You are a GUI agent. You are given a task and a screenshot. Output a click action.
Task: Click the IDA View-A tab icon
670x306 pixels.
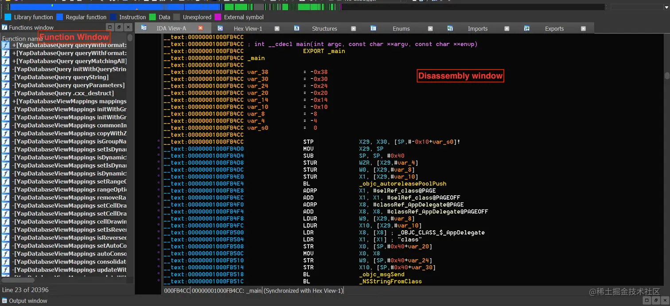click(x=144, y=28)
